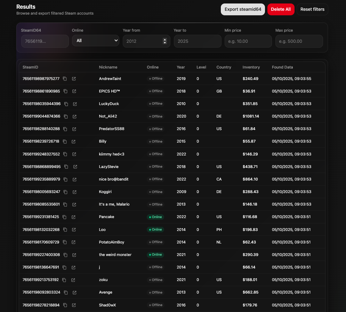The height and width of the screenshot is (312, 346).
Task: Open LazyStevie external profile icon
Action: tap(75, 167)
